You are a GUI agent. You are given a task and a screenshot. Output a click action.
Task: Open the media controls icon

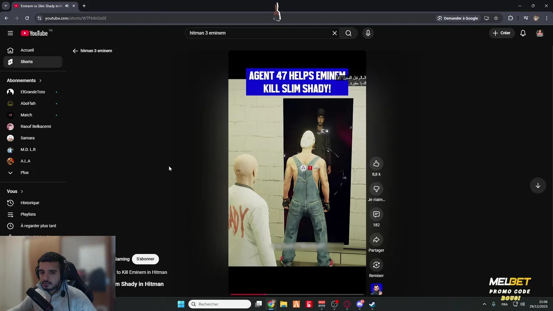pyautogui.click(x=526, y=18)
